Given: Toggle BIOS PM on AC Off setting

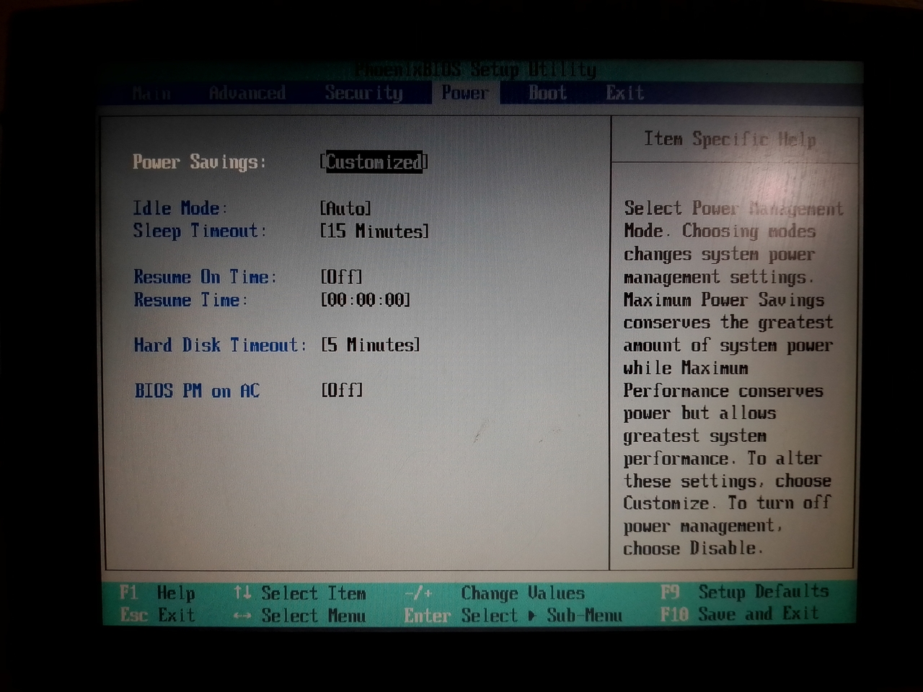Looking at the screenshot, I should tap(341, 390).
